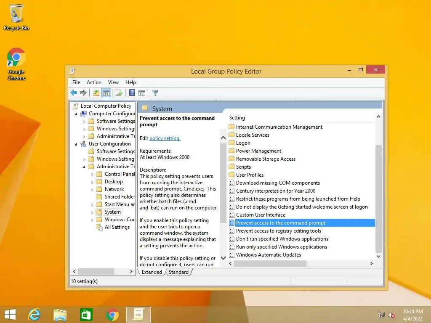
Task: Open the User Profiles folder
Action: pos(250,175)
